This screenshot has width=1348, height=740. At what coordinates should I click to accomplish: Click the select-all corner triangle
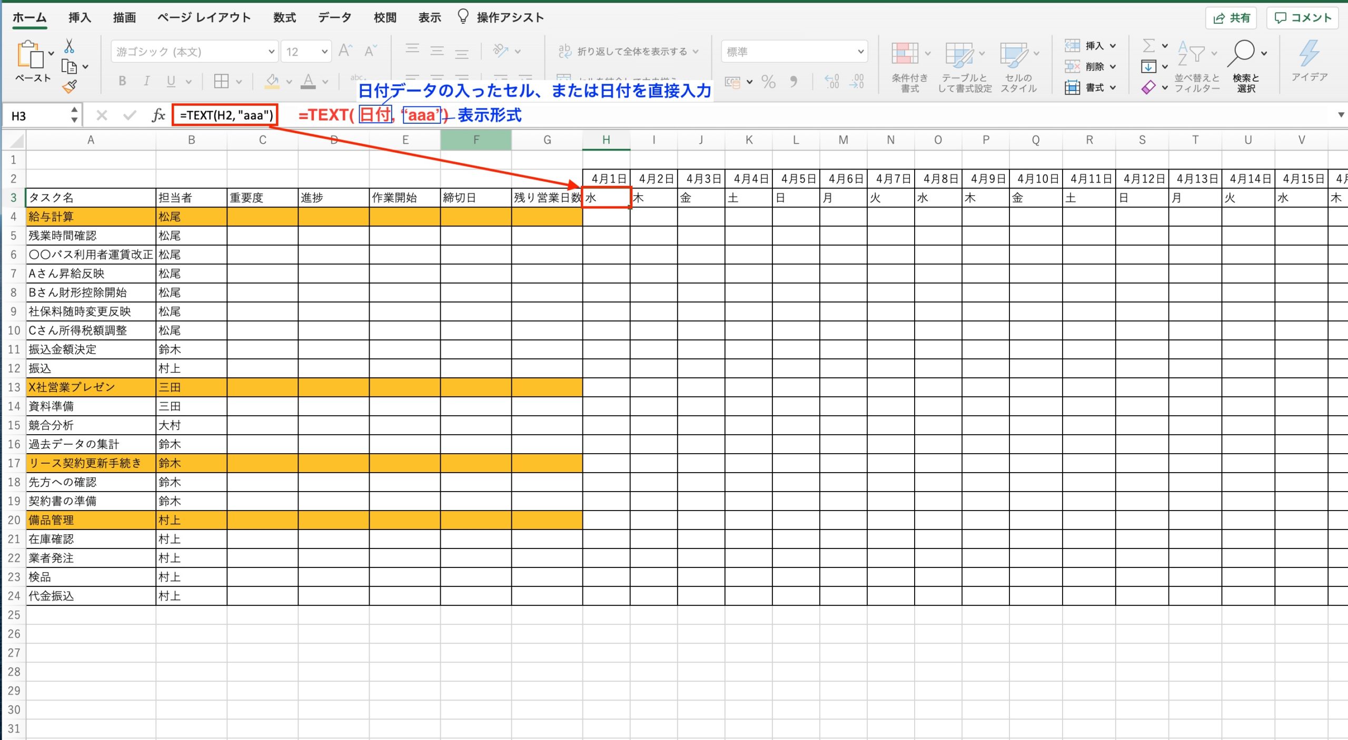[16, 141]
